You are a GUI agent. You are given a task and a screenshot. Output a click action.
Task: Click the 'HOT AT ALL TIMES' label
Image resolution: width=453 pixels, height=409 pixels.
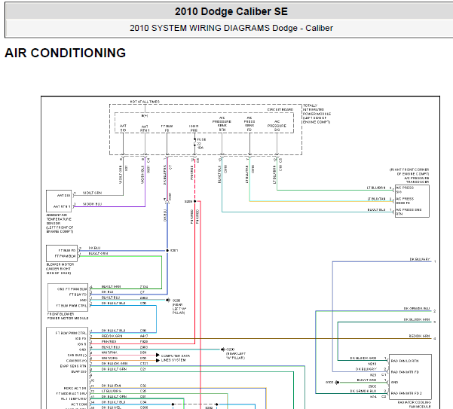tap(145, 102)
